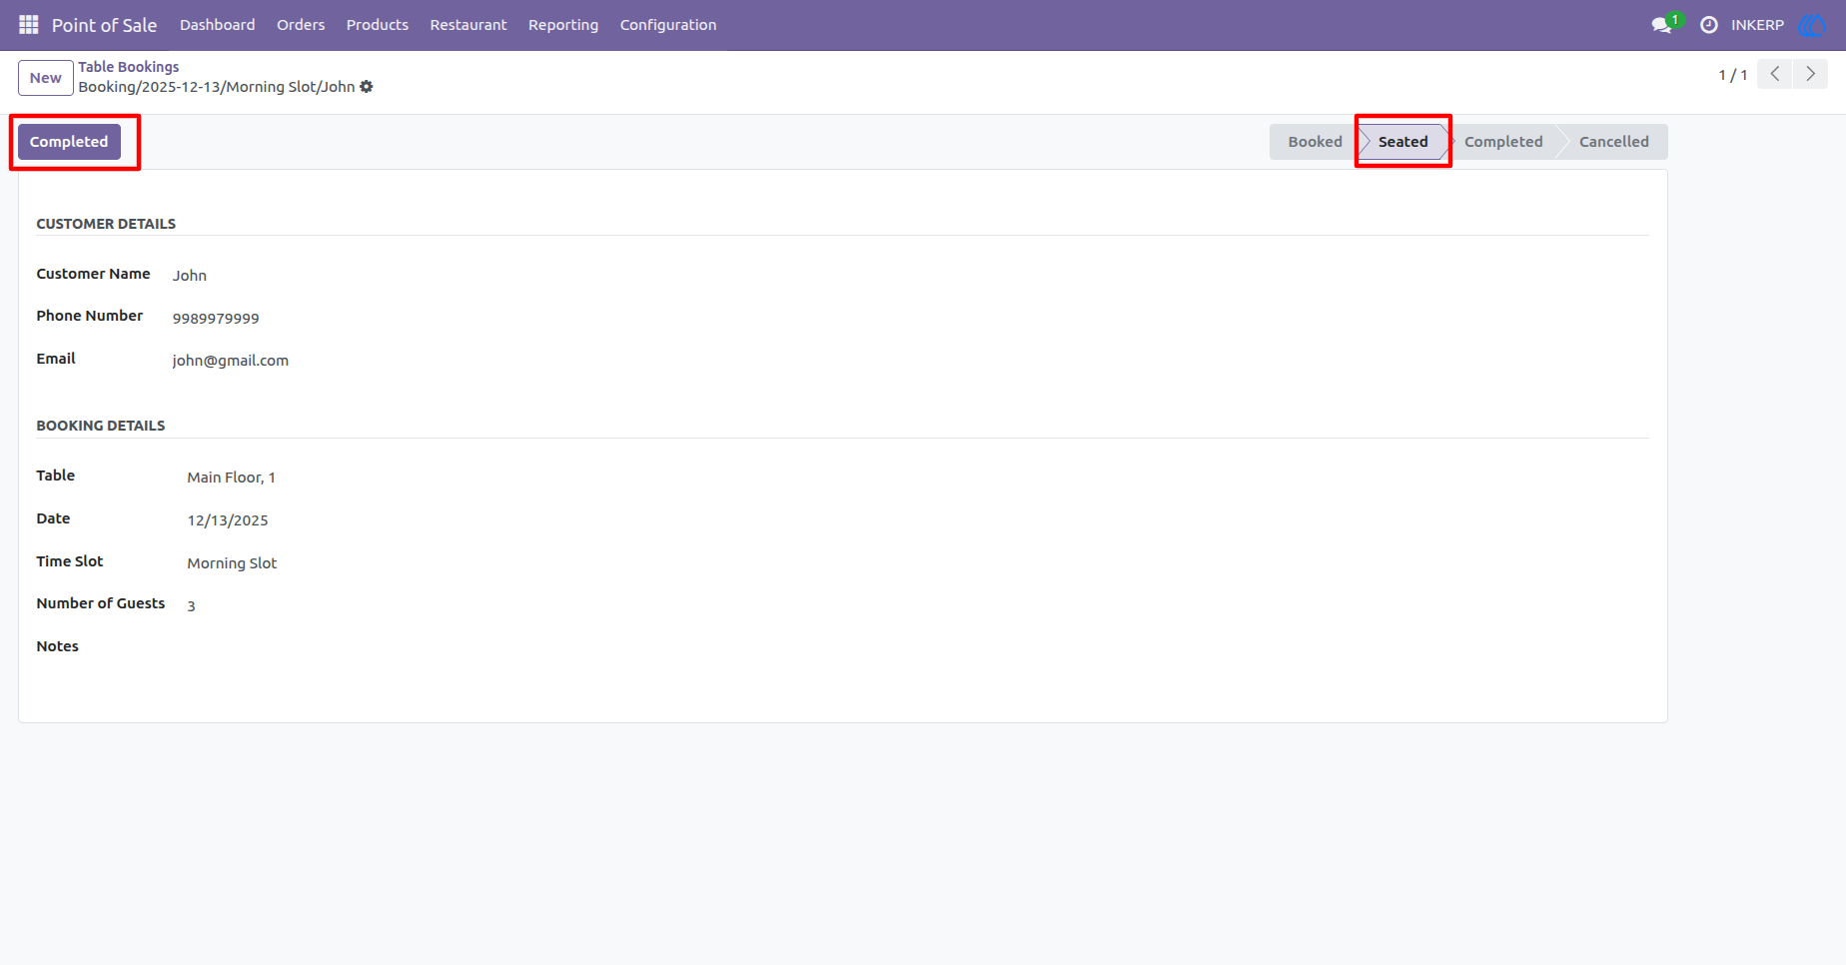Viewport: 1846px width, 965px height.
Task: Open the Table field Main Floor, 1
Action: (232, 478)
